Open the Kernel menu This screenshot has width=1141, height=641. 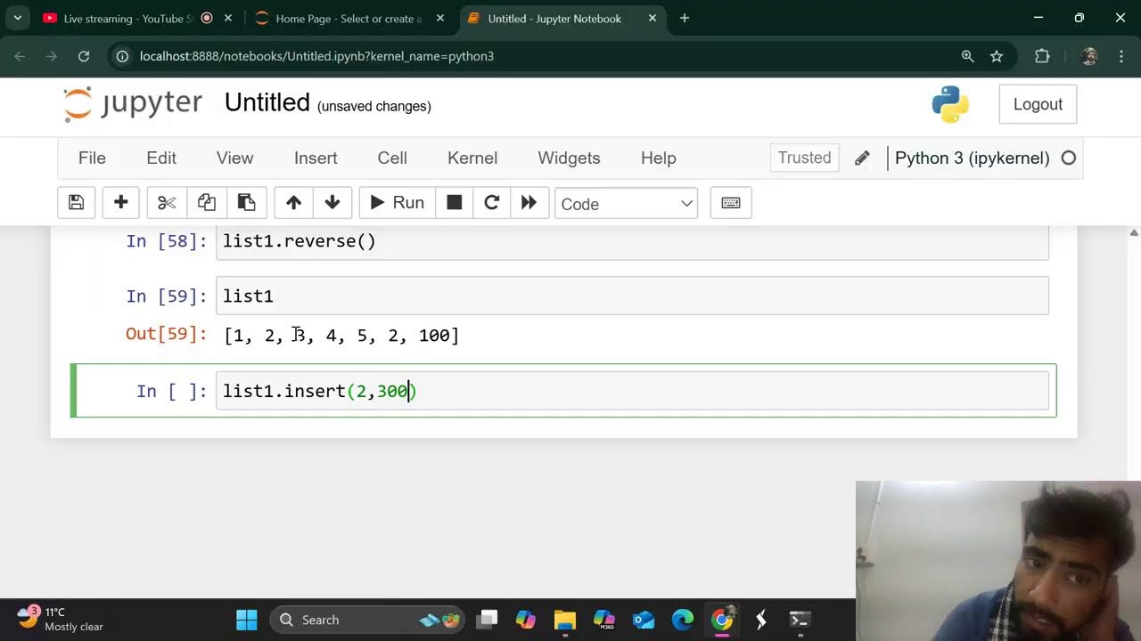[x=472, y=158]
